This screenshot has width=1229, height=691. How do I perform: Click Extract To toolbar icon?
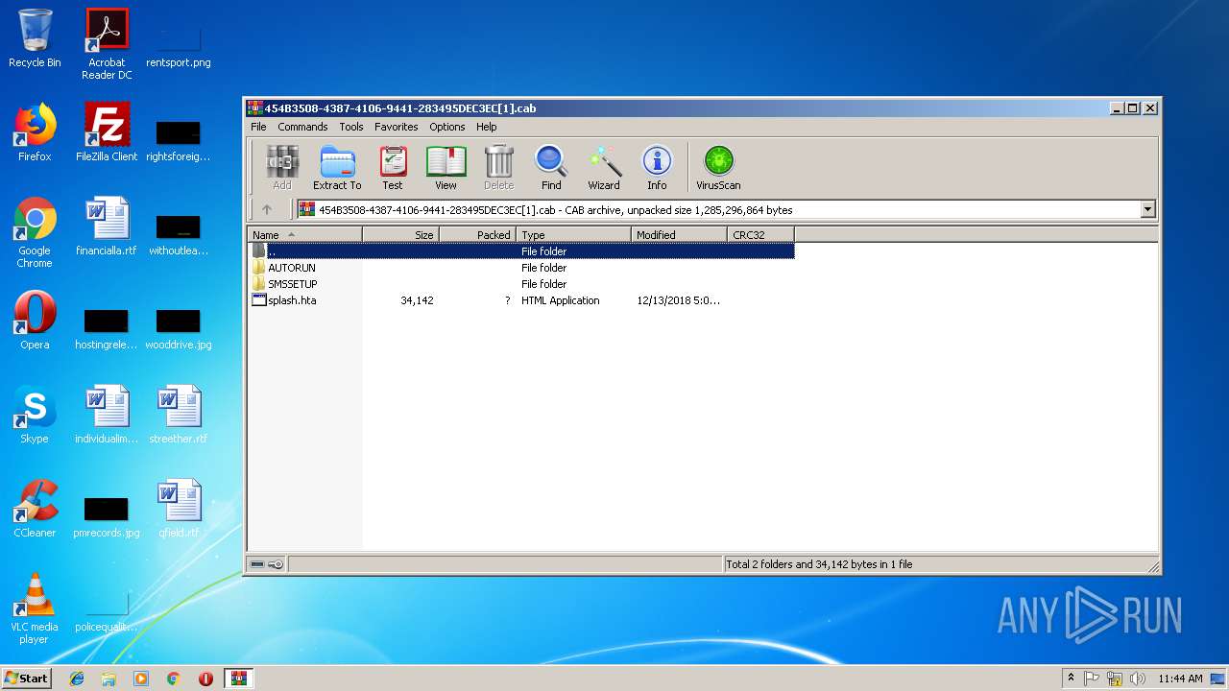(337, 168)
